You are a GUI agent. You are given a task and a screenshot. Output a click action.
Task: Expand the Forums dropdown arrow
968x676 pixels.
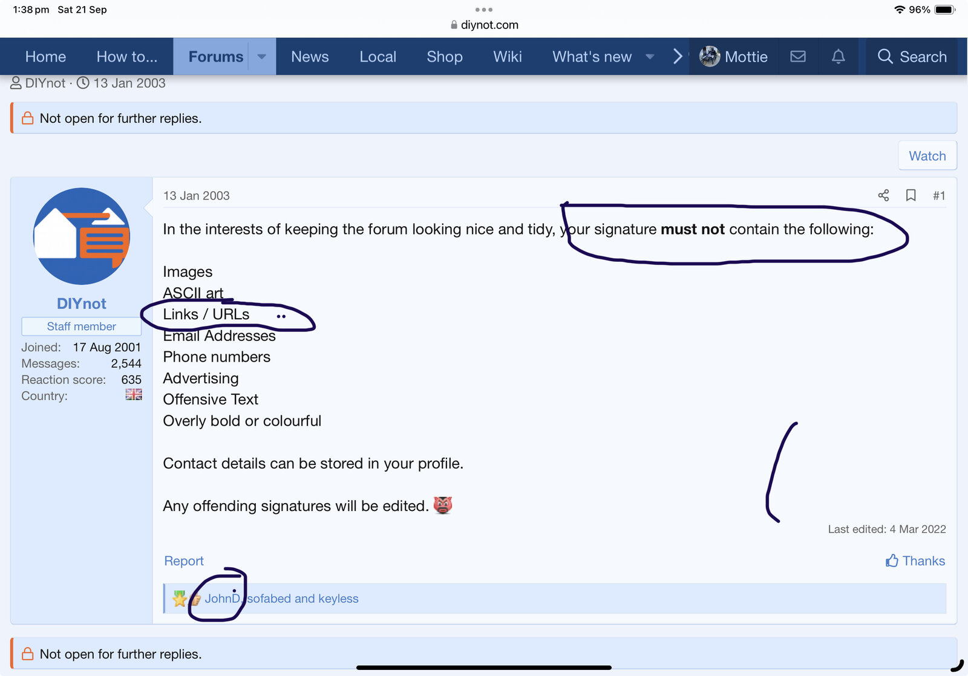click(x=262, y=57)
